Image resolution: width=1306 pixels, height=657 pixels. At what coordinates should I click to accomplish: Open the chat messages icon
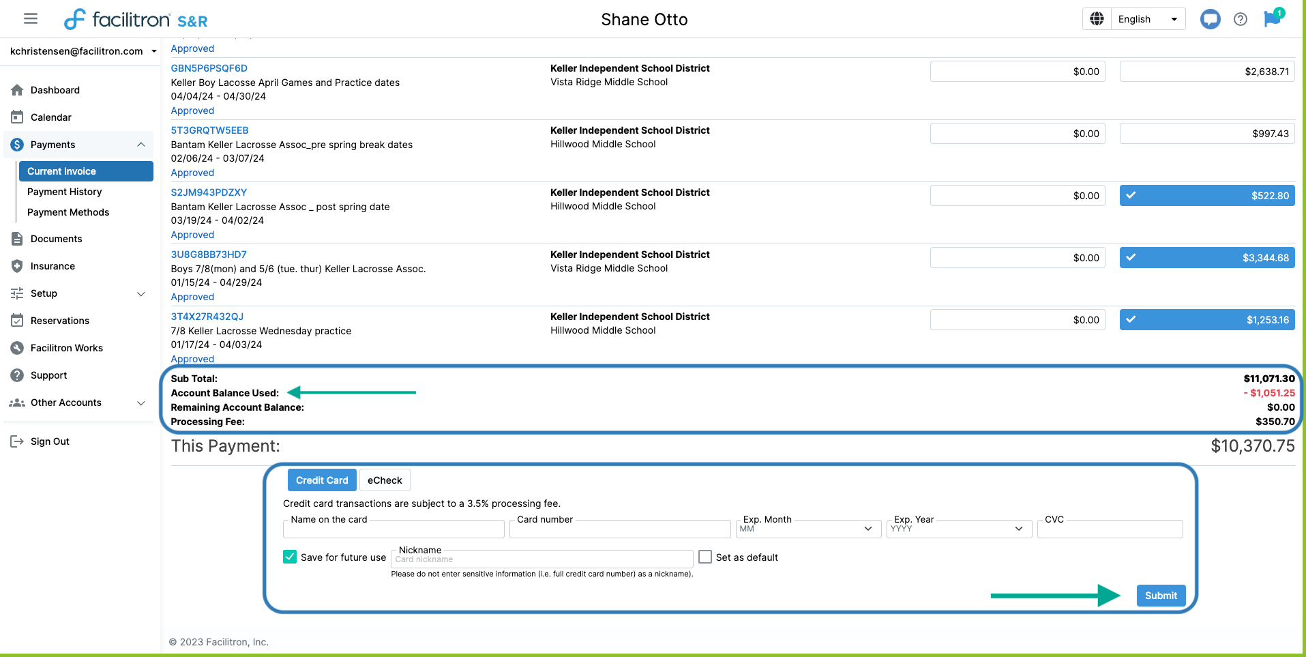tap(1211, 19)
